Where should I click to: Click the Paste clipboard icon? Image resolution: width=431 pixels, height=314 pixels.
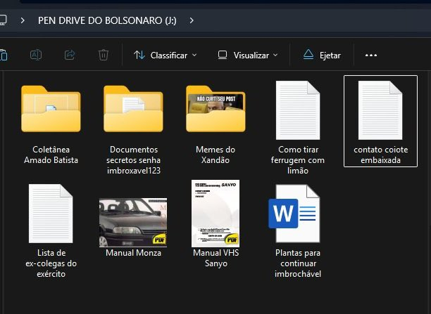point(4,55)
